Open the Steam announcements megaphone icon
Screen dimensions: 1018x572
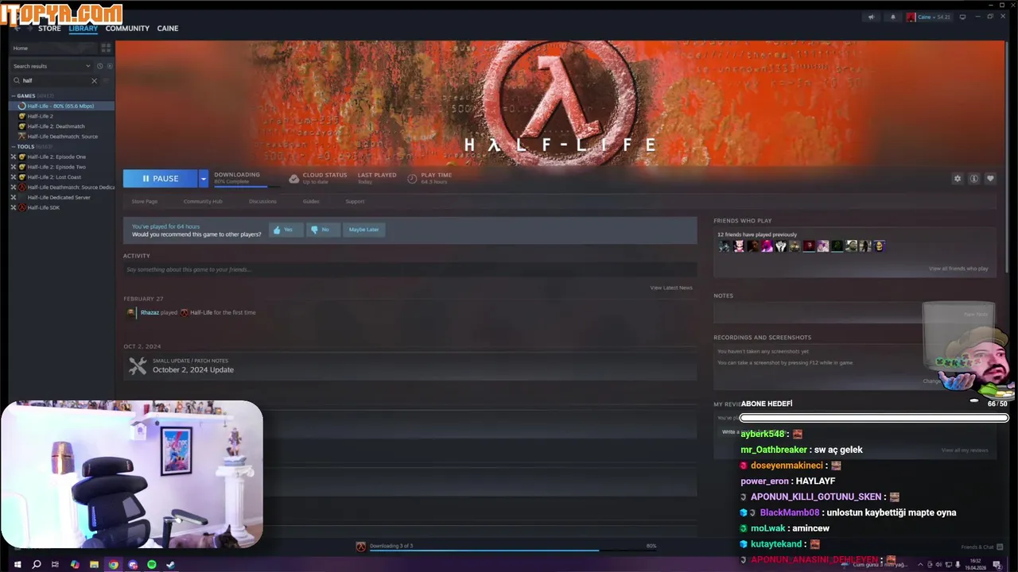click(872, 17)
